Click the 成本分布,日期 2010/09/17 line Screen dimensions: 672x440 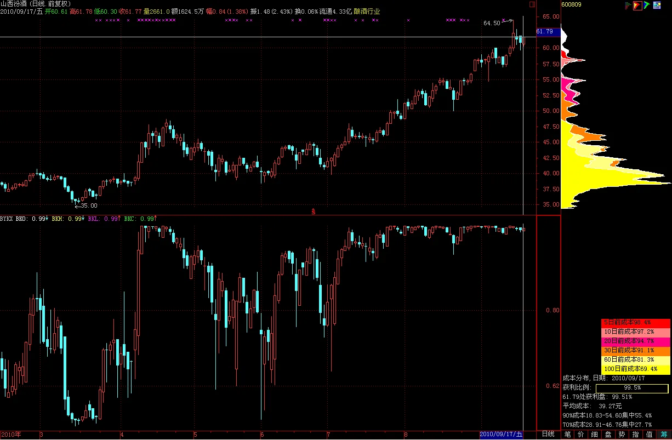point(605,378)
